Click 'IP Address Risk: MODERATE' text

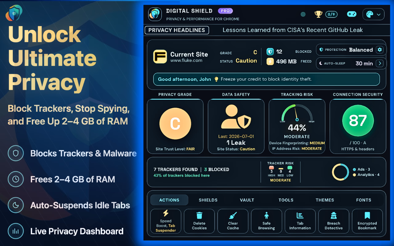point(297,149)
